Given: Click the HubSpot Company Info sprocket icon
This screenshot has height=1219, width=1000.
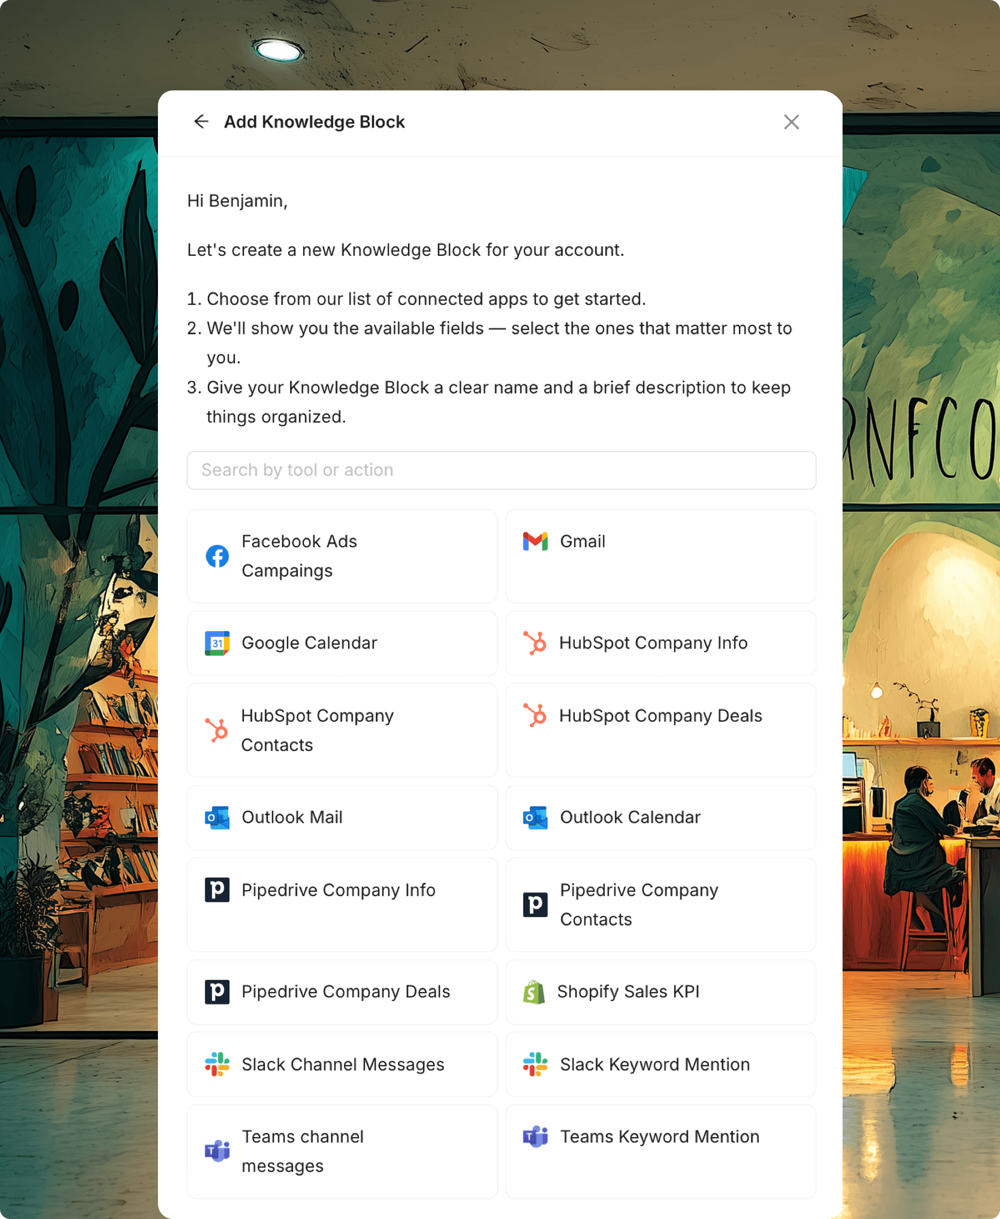Looking at the screenshot, I should [535, 643].
